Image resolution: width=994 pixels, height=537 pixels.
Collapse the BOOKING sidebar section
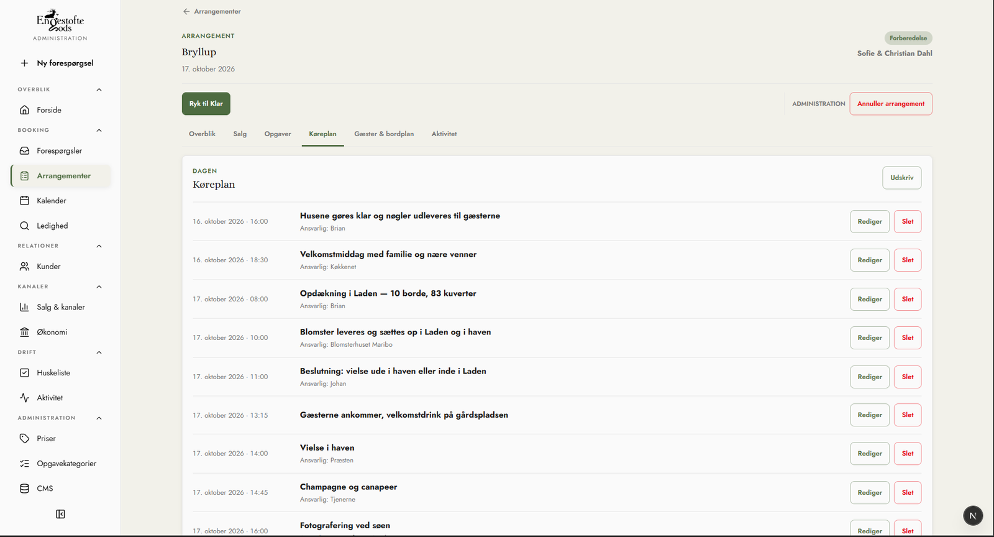coord(99,130)
